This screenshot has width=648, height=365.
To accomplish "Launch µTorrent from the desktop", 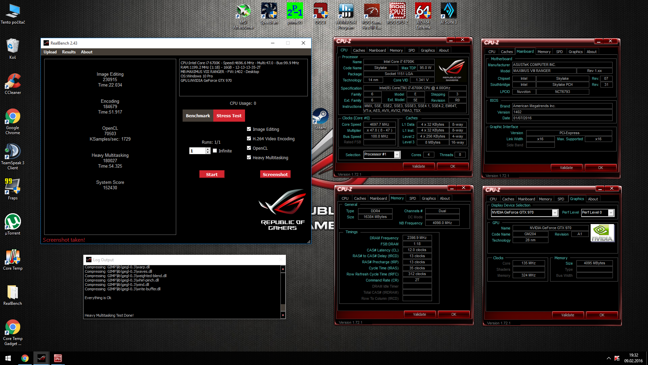I will tap(13, 224).
